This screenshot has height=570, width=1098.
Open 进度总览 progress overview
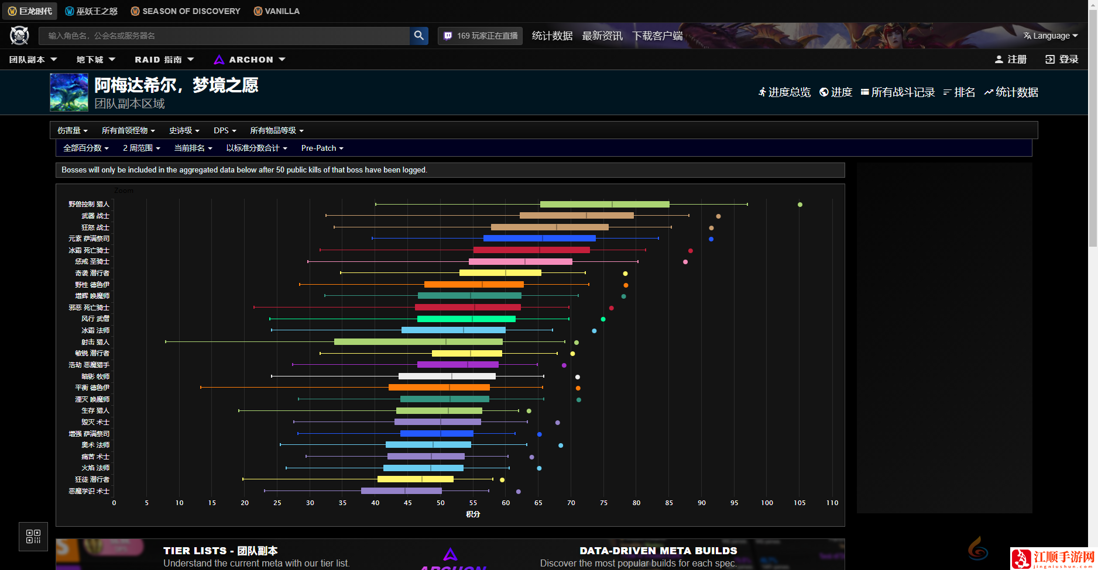pos(784,92)
